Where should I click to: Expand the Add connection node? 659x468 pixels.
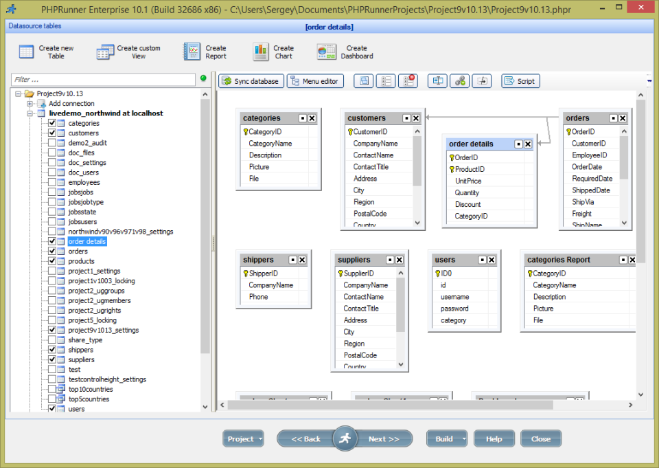tap(30, 104)
